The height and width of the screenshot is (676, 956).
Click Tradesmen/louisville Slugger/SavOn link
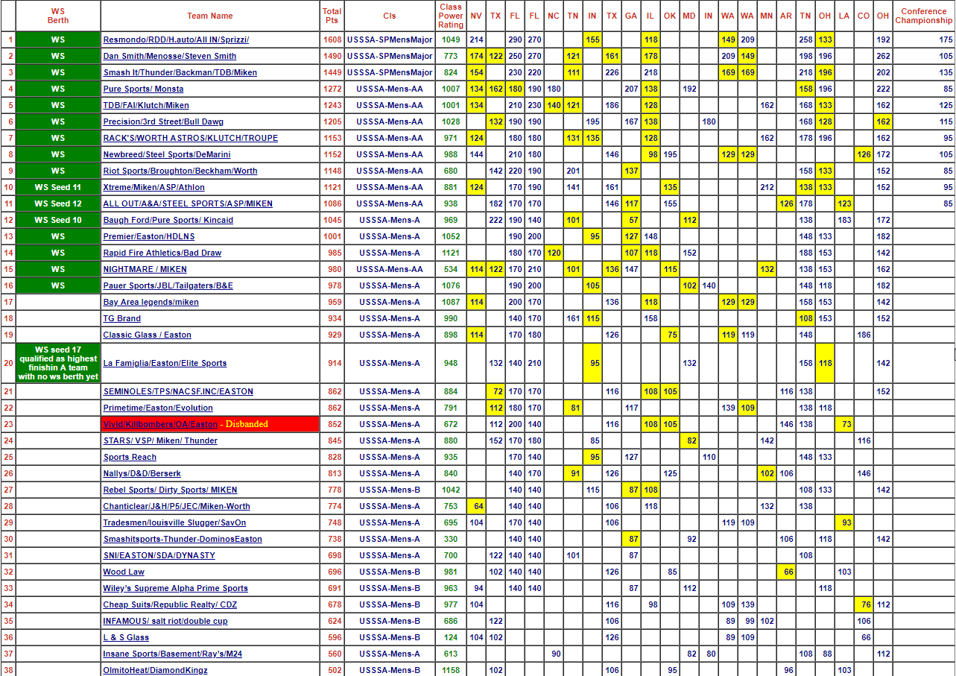click(x=174, y=522)
